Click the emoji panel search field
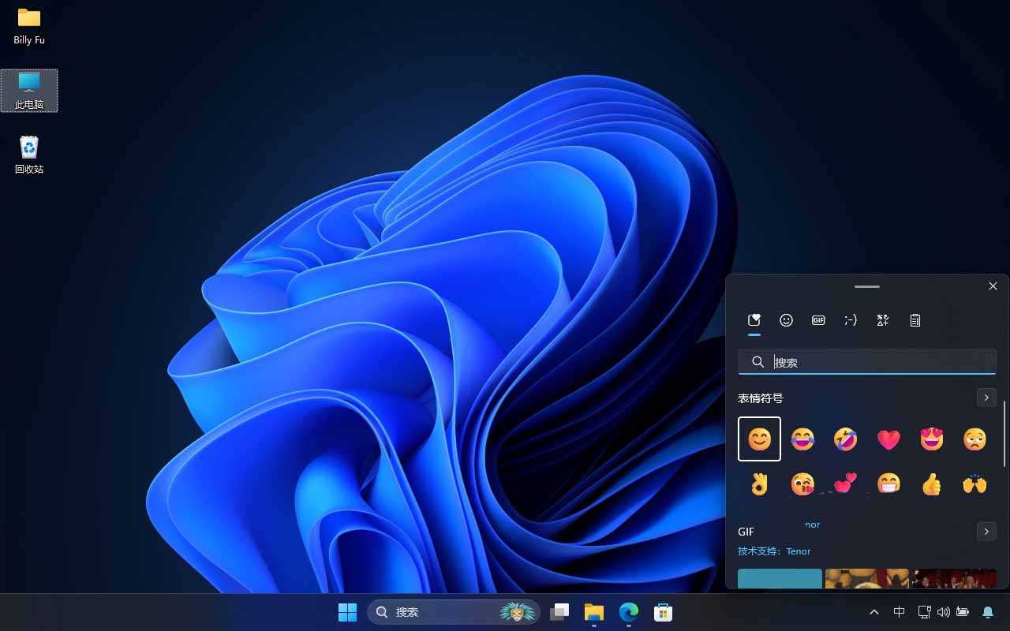Screen dimensions: 1010x631 tap(876, 362)
